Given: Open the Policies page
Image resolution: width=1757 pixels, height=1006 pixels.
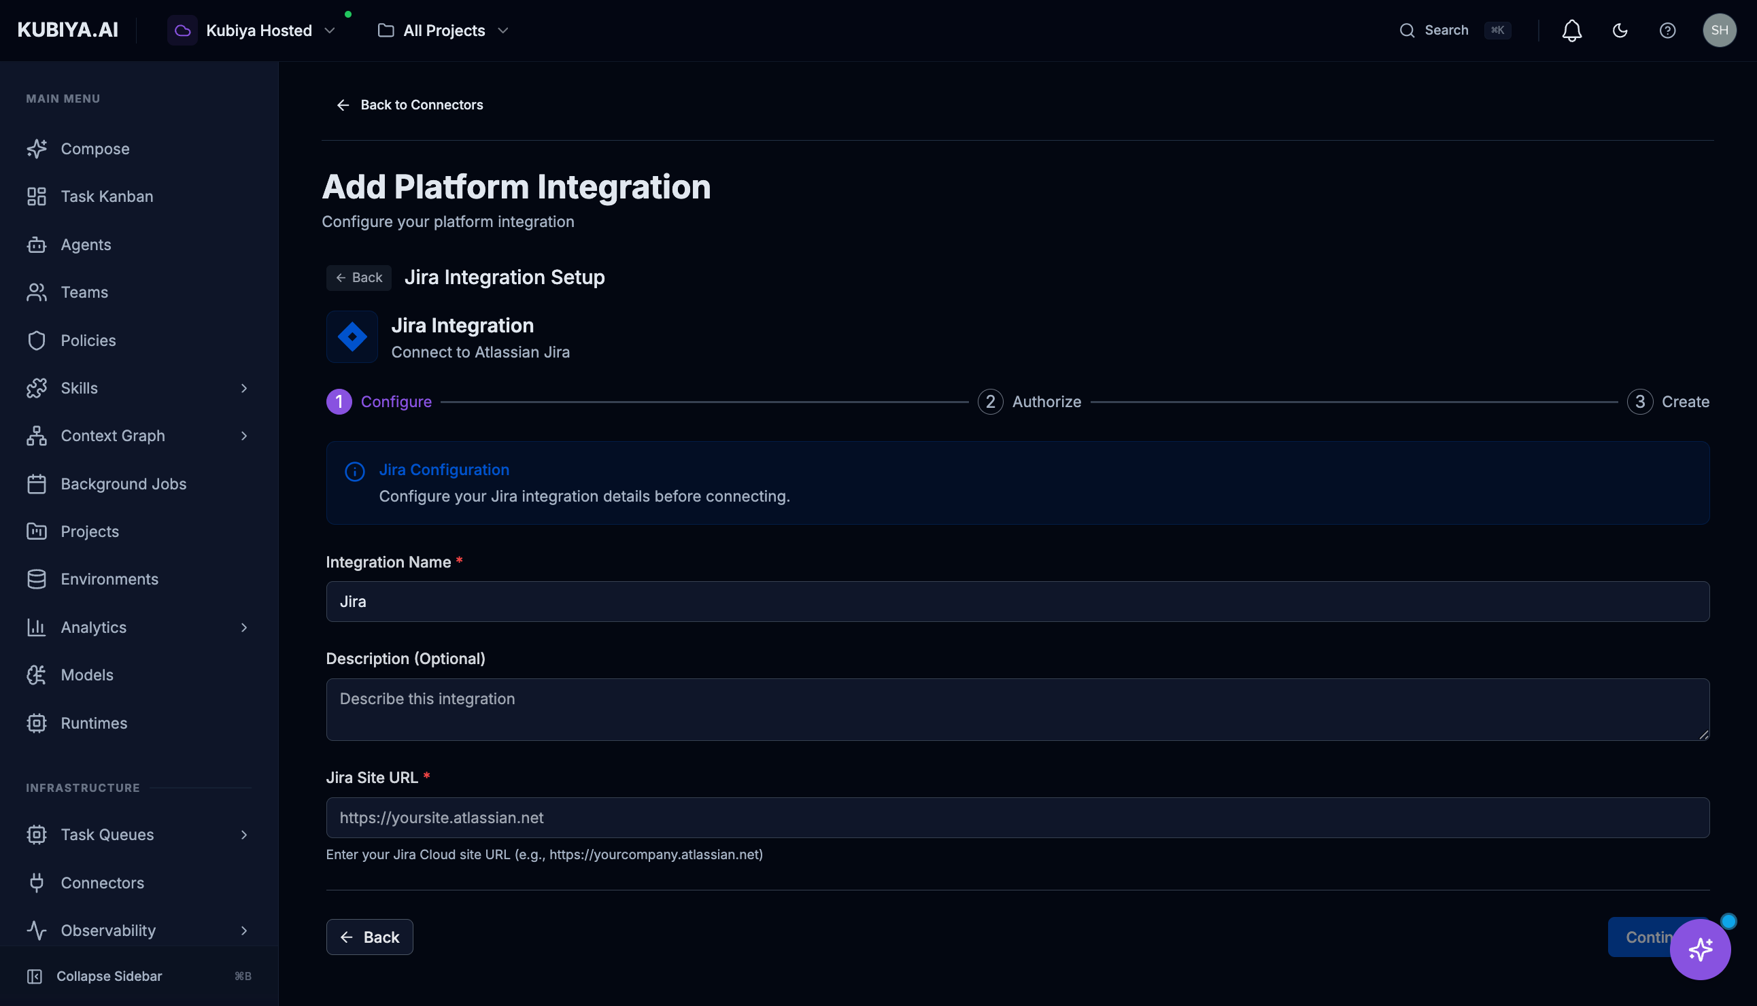Looking at the screenshot, I should point(88,340).
